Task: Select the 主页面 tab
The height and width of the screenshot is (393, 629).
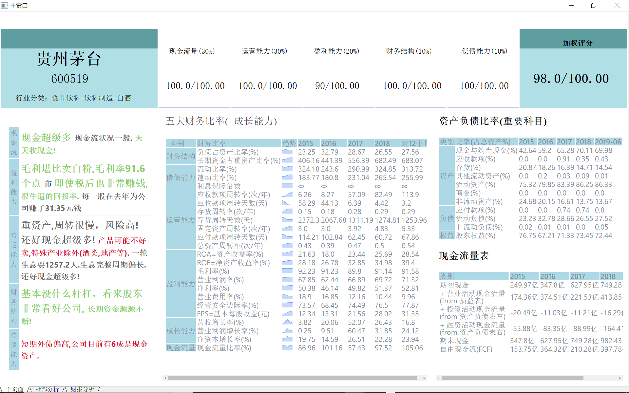Action: pyautogui.click(x=15, y=389)
